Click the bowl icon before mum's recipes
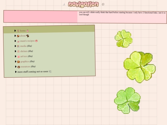The height and width of the screenshot is (125, 167). [x=18, y=41]
